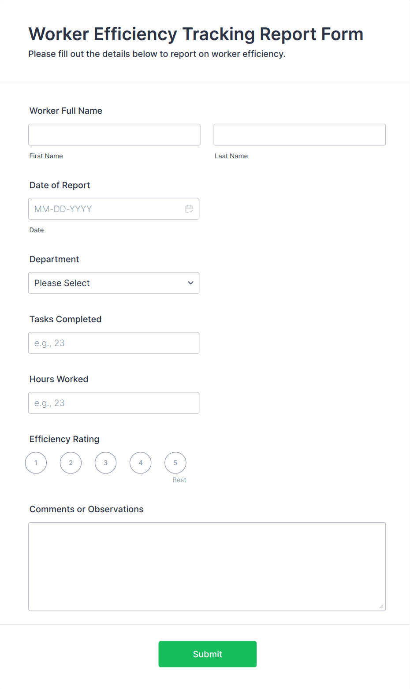
Task: Open the calendar date picker icon
Action: [x=189, y=209]
